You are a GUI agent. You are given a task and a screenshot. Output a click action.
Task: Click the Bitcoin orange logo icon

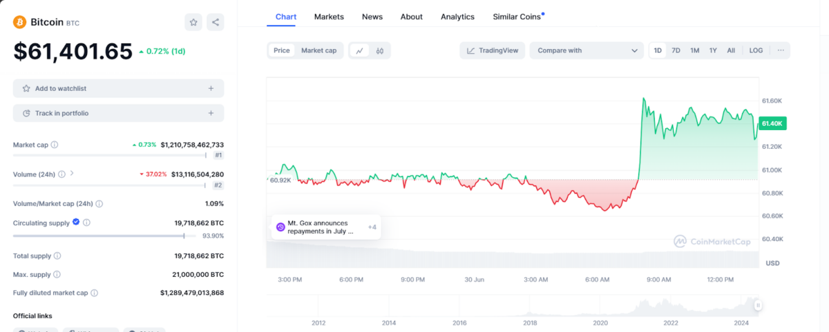[x=19, y=22]
